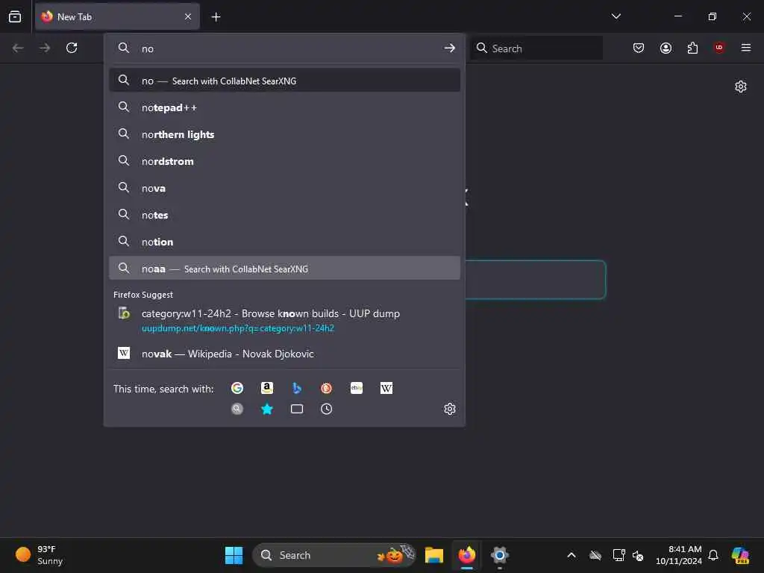Open the Windows Start menu
The width and height of the screenshot is (764, 573).
[x=234, y=555]
